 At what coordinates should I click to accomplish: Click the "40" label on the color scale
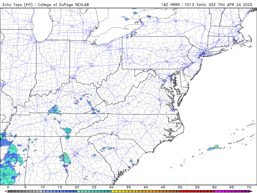(x=146, y=187)
